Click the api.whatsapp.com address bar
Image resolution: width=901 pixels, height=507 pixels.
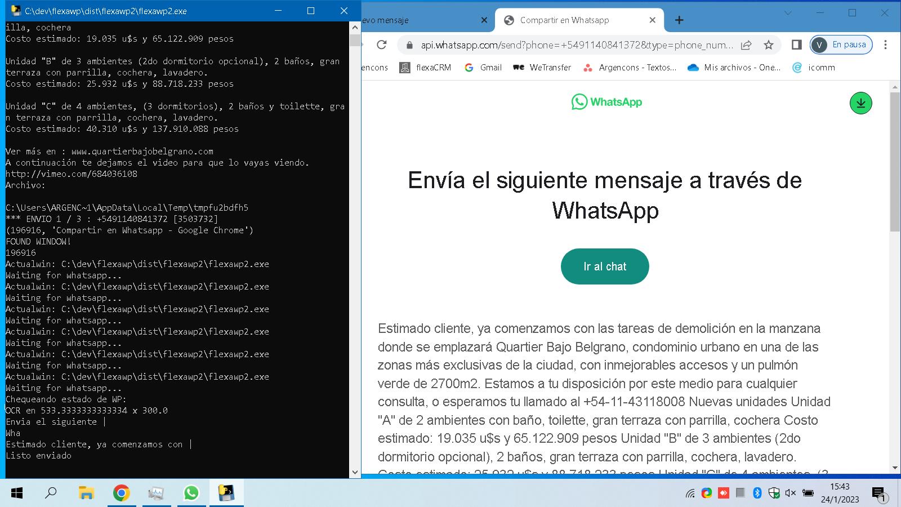pos(577,45)
